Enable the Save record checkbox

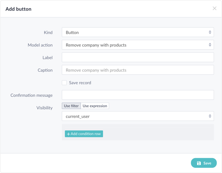pos(64,83)
